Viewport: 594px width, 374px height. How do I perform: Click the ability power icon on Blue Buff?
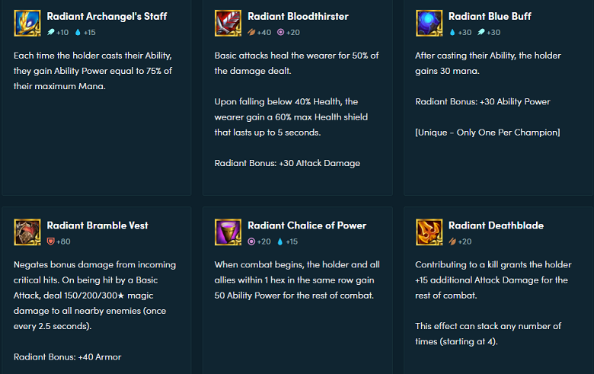tap(481, 32)
